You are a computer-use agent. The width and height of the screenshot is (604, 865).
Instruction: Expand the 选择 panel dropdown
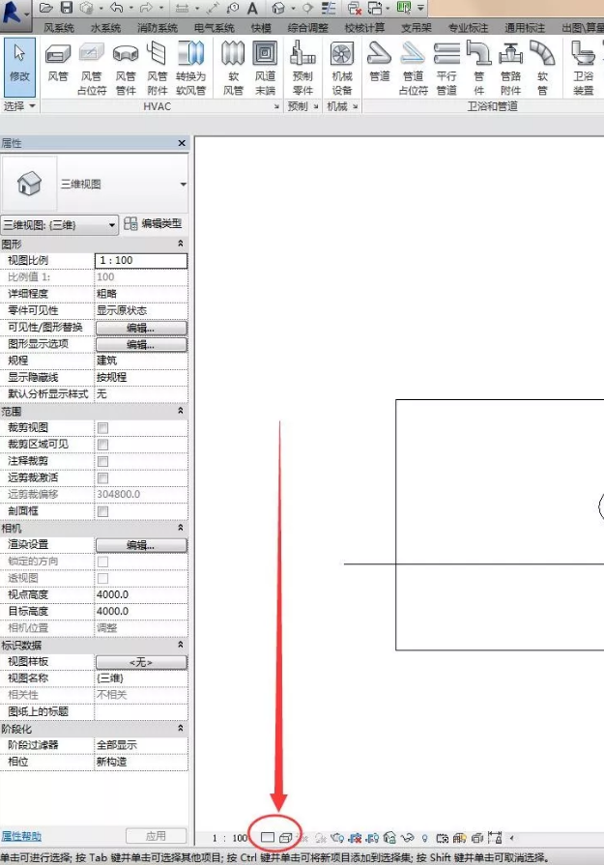[x=19, y=106]
